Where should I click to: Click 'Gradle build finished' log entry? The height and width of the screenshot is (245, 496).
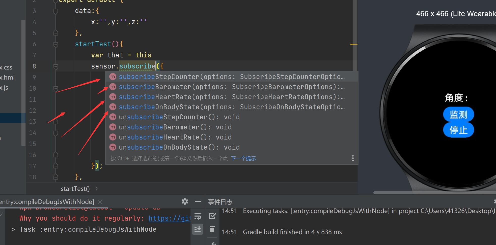point(292,232)
